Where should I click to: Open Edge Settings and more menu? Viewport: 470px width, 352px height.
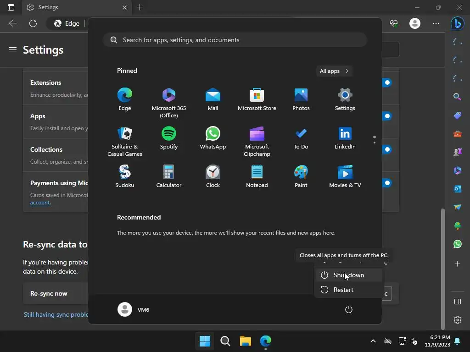point(436,23)
